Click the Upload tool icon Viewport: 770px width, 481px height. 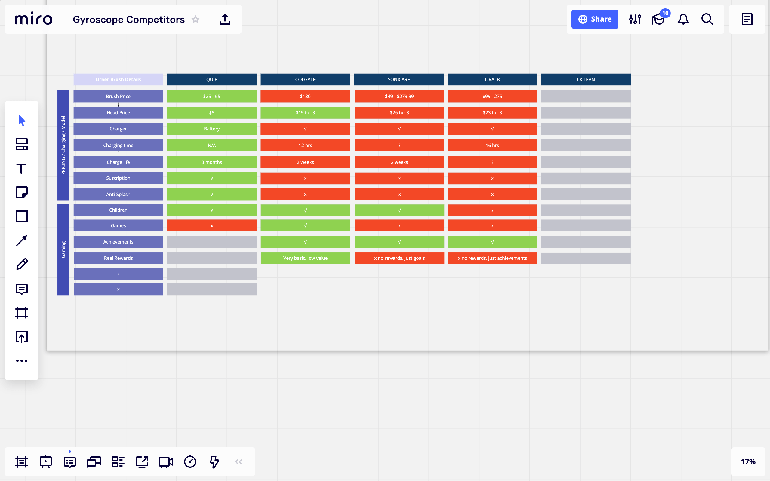coord(22,337)
